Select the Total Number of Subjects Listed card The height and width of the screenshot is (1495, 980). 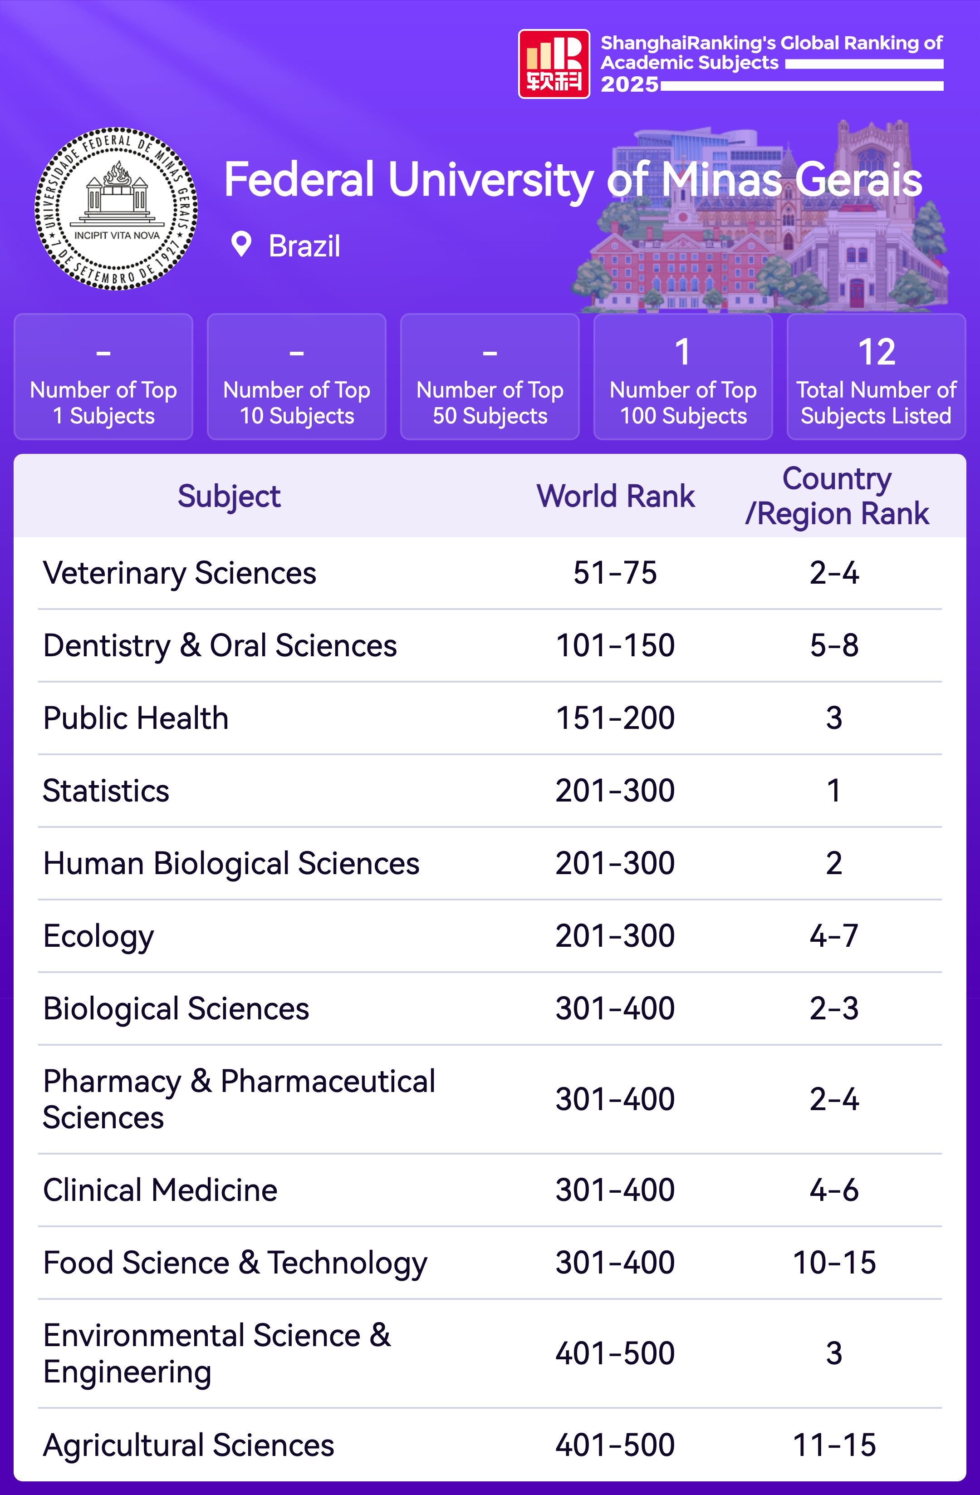(x=876, y=377)
